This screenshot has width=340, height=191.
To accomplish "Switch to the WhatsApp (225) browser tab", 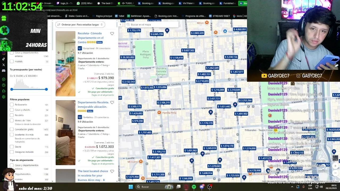I will tap(85, 3).
